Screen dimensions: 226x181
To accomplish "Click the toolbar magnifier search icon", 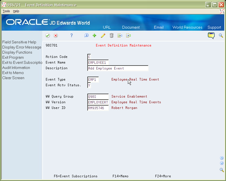I will click(221, 35).
